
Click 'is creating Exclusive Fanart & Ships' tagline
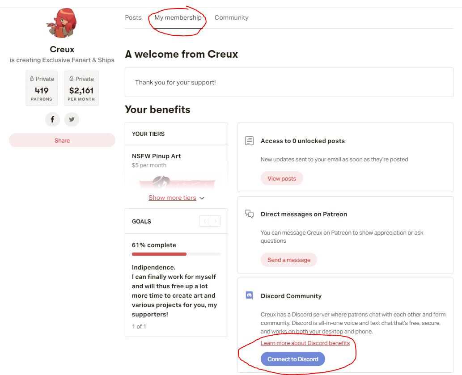(x=62, y=60)
